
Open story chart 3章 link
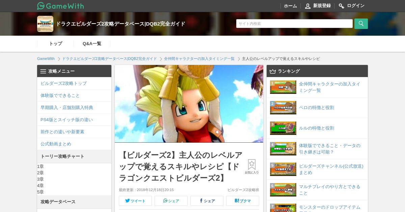pyautogui.click(x=40, y=179)
